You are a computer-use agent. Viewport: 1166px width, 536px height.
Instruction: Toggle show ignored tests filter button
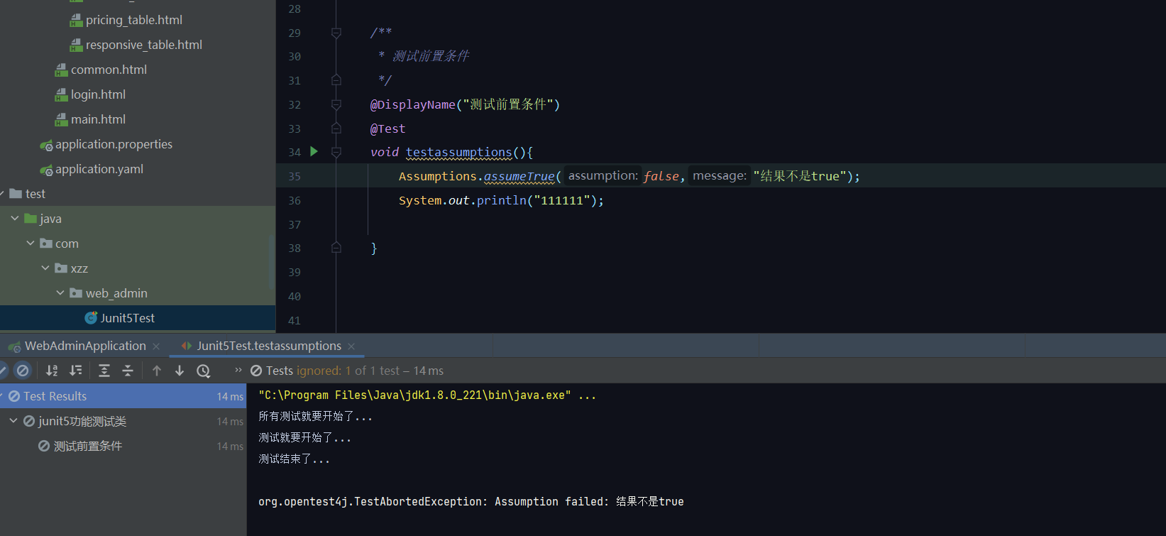coord(23,370)
